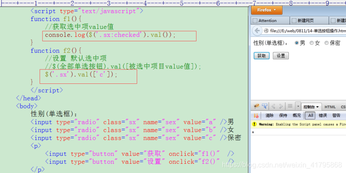Click favicon of the Attention tab

pos(255,21)
